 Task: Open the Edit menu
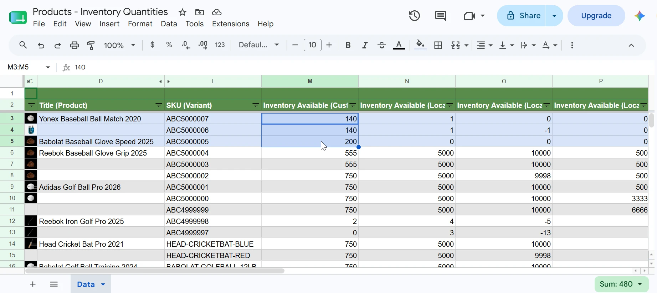pyautogui.click(x=60, y=24)
